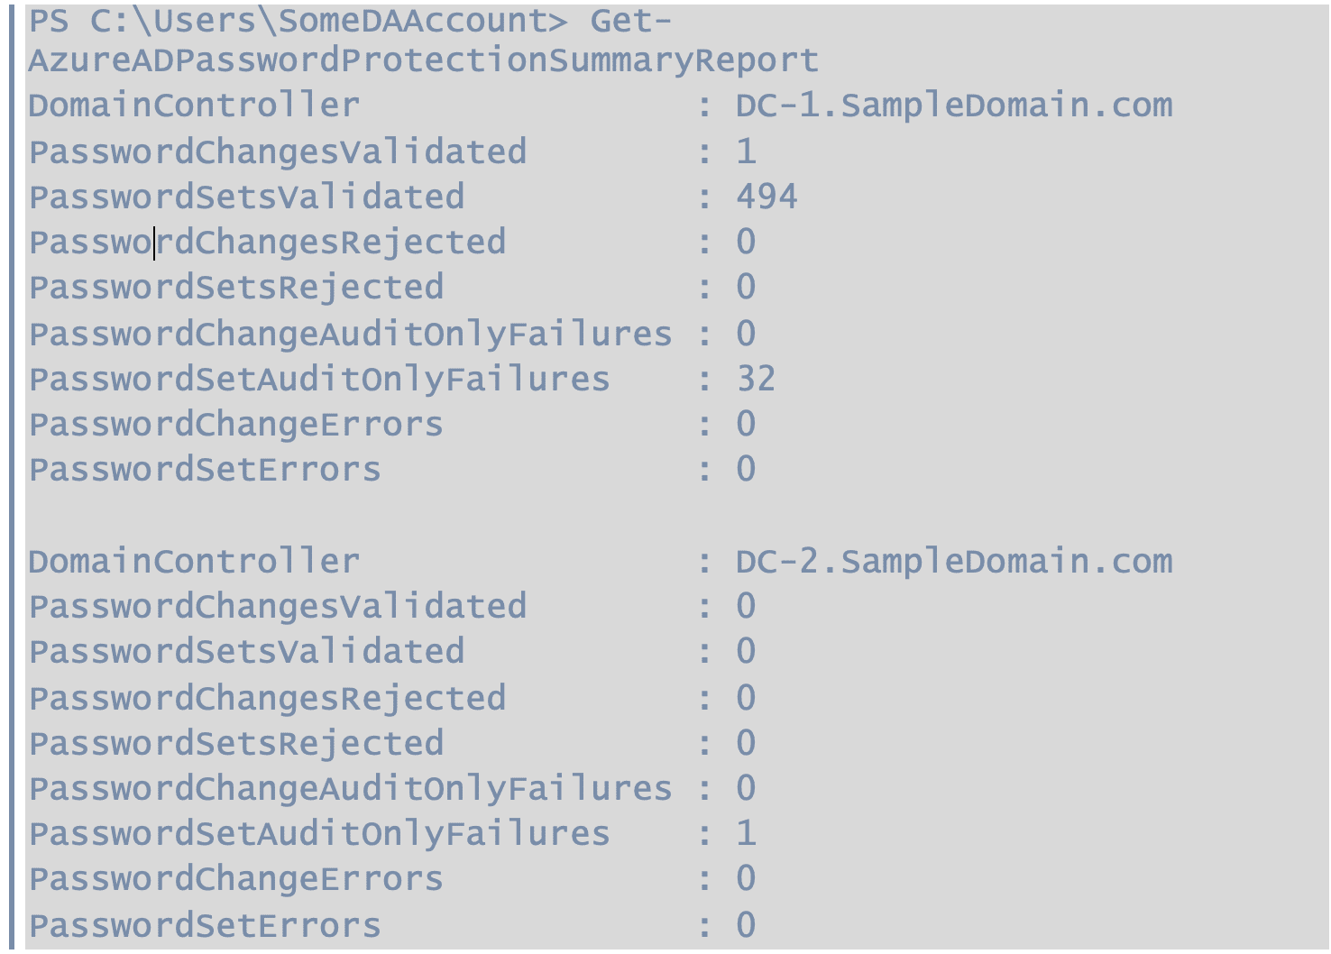Click the first PasswordChangeAuditOnlyFailures label
The width and height of the screenshot is (1331, 954).
pyautogui.click(x=351, y=334)
